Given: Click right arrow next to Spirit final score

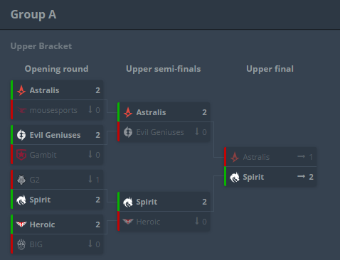Looking at the screenshot, I should (302, 176).
